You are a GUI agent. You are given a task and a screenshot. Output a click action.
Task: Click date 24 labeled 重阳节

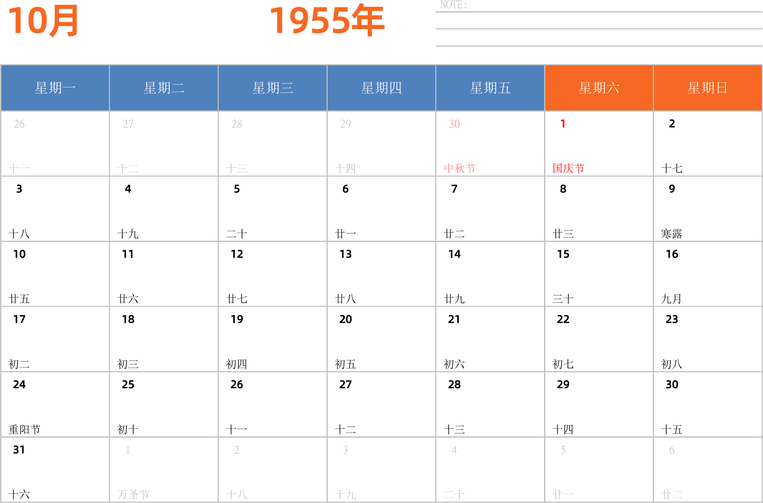coord(55,404)
